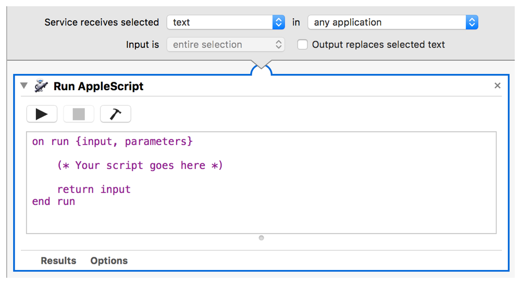This screenshot has width=521, height=284.
Task: Switch to the Options tab
Action: [109, 261]
